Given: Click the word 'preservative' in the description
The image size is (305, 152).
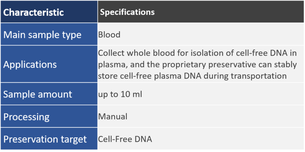Looking at the screenshot, I should 223,65.
